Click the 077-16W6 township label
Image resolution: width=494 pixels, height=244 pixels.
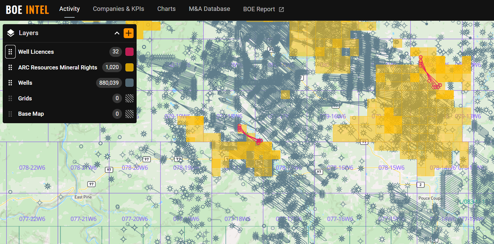[340, 219]
